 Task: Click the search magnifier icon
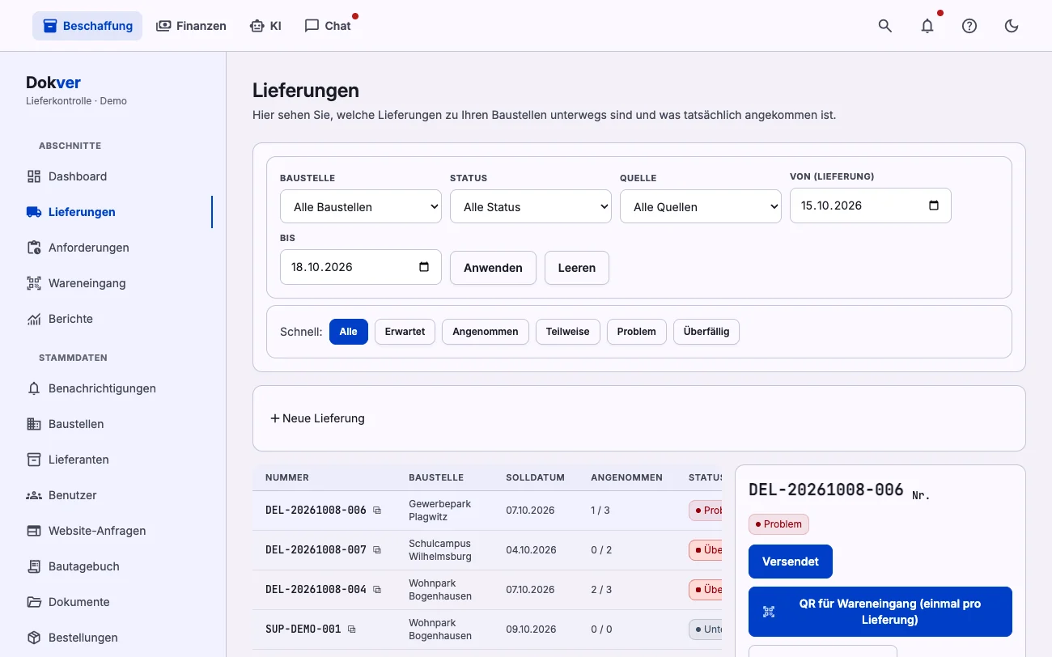[885, 26]
